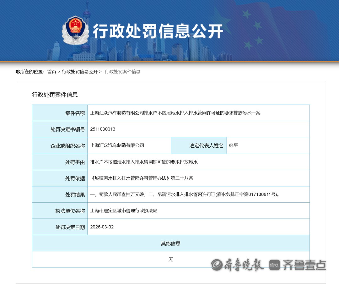Screen dimensions: 339x285
Task: Click the 法定代表人姓名 label cell
Action: (206, 145)
